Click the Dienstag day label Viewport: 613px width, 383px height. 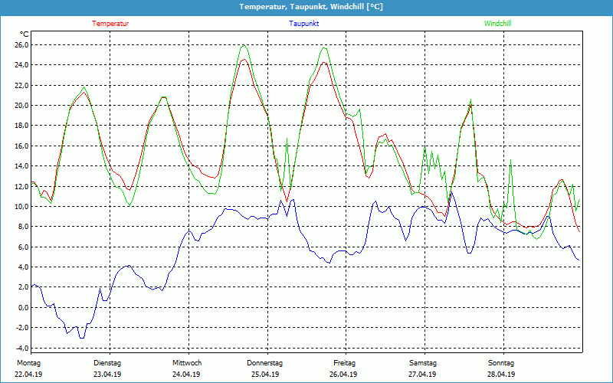(x=107, y=363)
